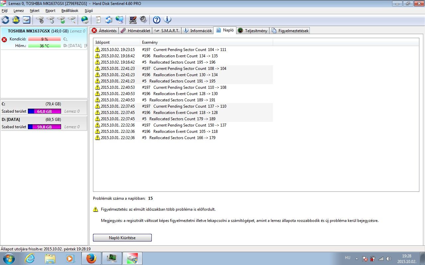Open the Lemez menu
The height and width of the screenshot is (265, 425).
pos(19,11)
